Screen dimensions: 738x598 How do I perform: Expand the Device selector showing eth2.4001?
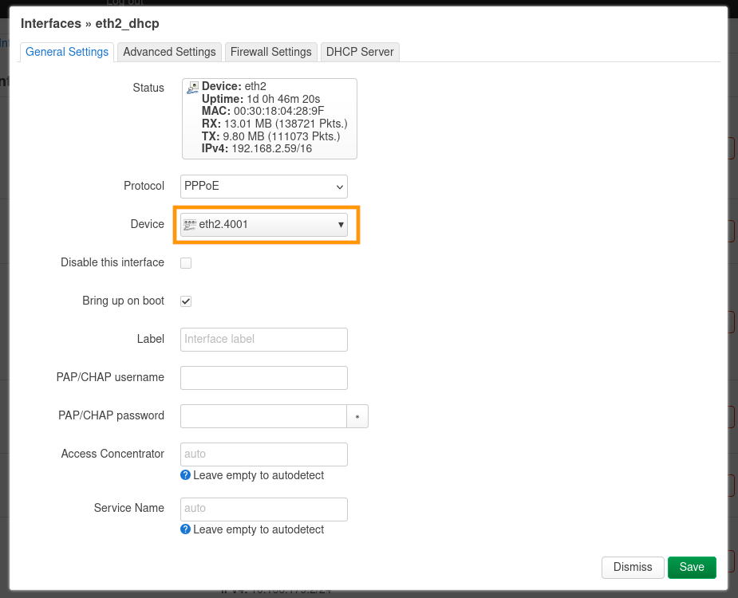264,225
